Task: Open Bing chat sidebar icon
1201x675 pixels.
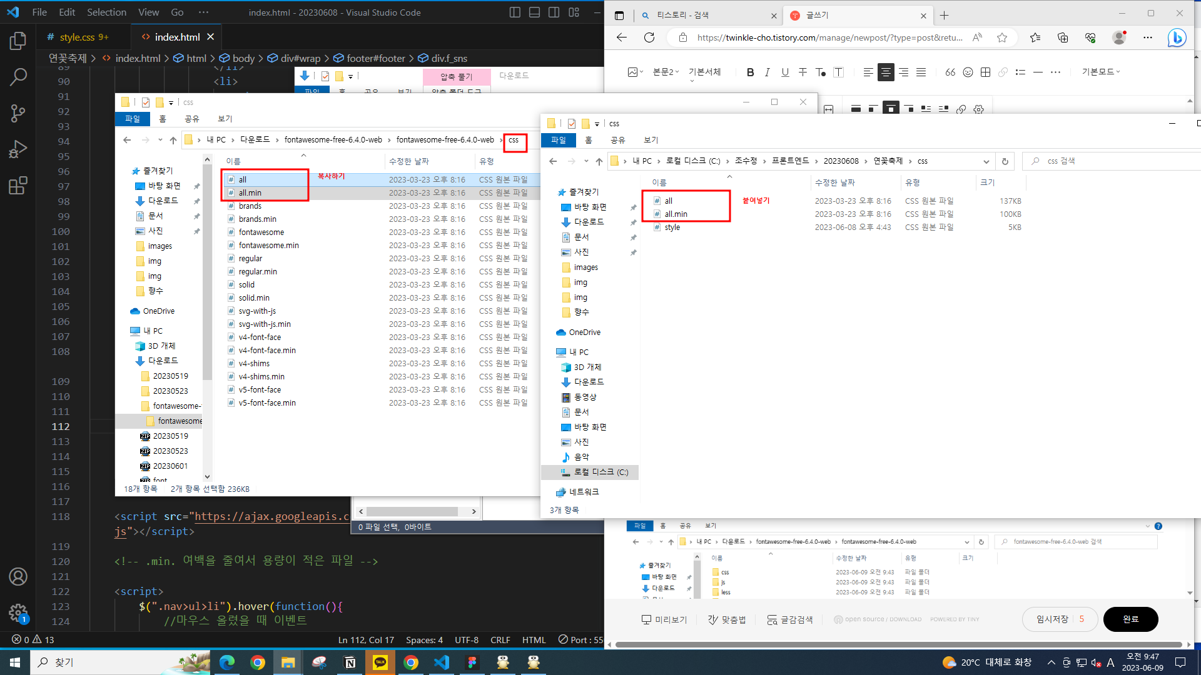Action: click(x=1177, y=37)
